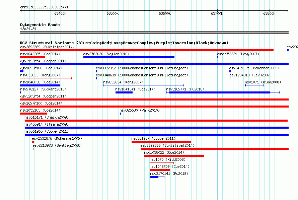
Task: Select the red dgv1697n100 loss bar
Action: click(154, 107)
